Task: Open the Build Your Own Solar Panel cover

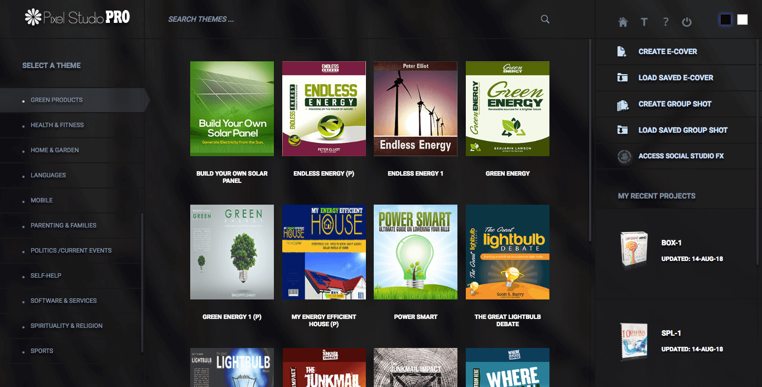Action: [232, 109]
